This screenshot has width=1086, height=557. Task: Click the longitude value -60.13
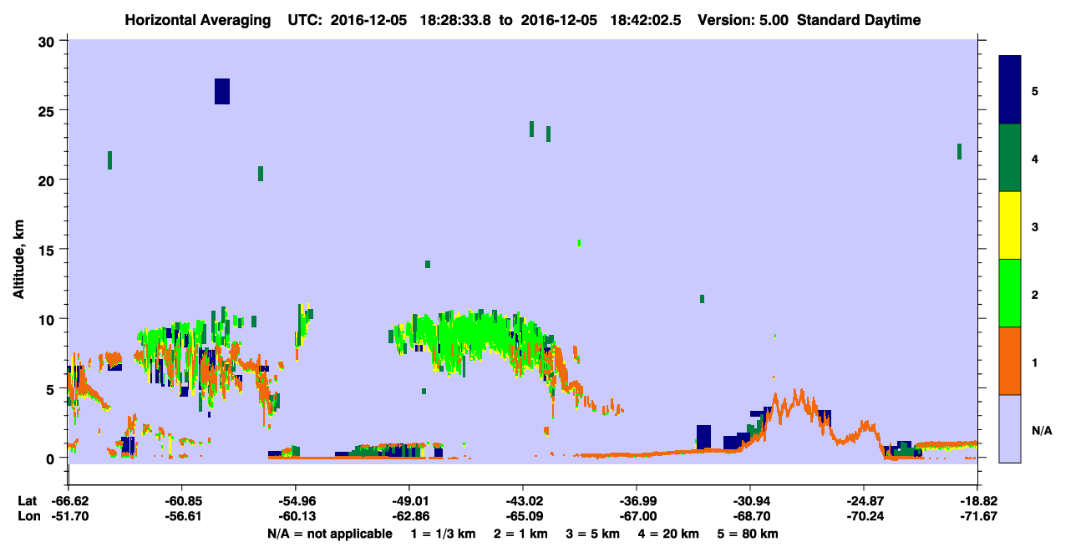(295, 516)
